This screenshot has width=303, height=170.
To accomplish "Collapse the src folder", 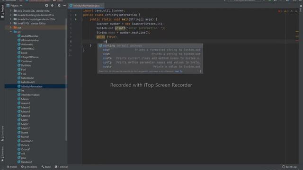I will (10, 32).
